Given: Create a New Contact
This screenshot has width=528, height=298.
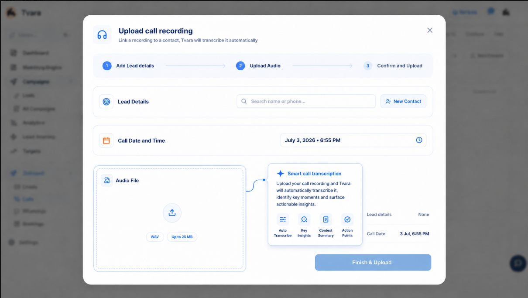Looking at the screenshot, I should click(403, 101).
